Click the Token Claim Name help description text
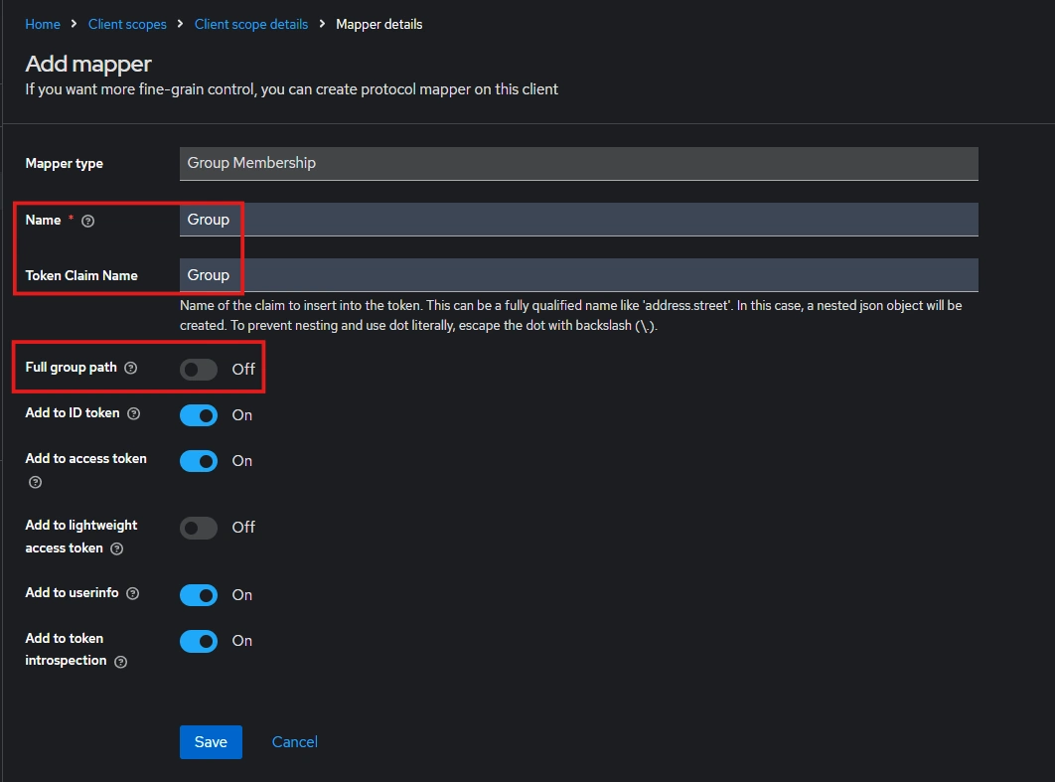Viewport: 1055px width, 782px height. pyautogui.click(x=570, y=316)
